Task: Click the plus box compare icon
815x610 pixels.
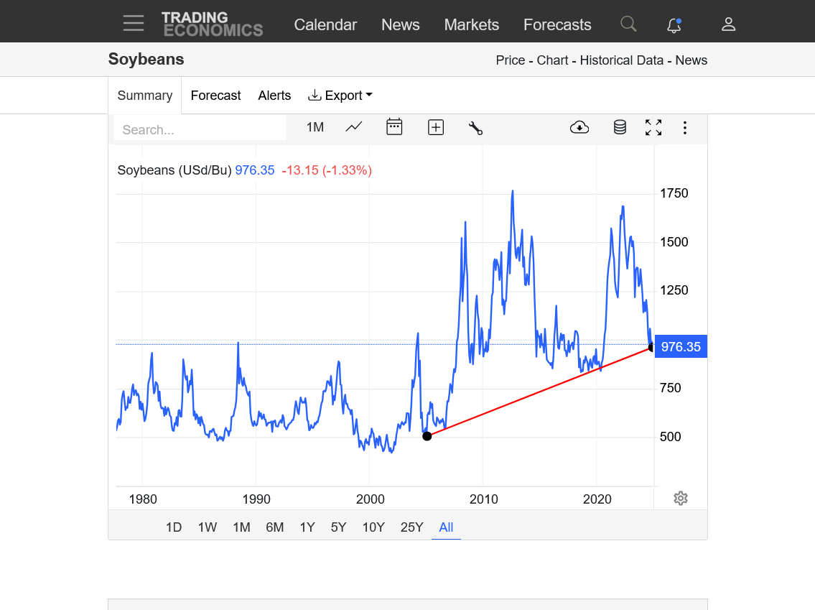Action: pos(436,127)
